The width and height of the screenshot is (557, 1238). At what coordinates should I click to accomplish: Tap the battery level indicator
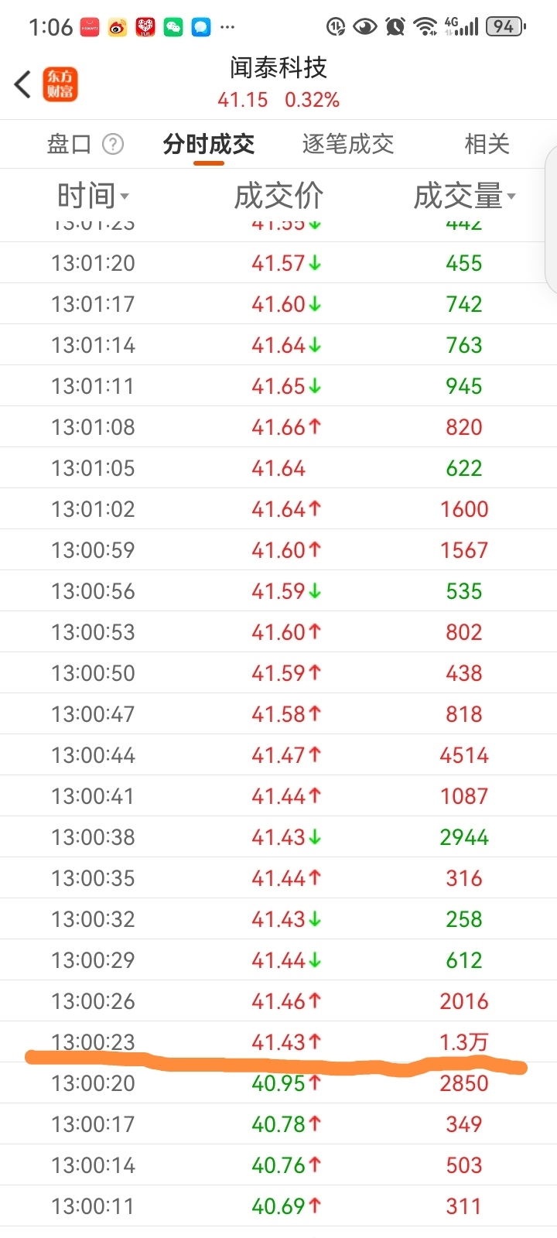(x=505, y=27)
